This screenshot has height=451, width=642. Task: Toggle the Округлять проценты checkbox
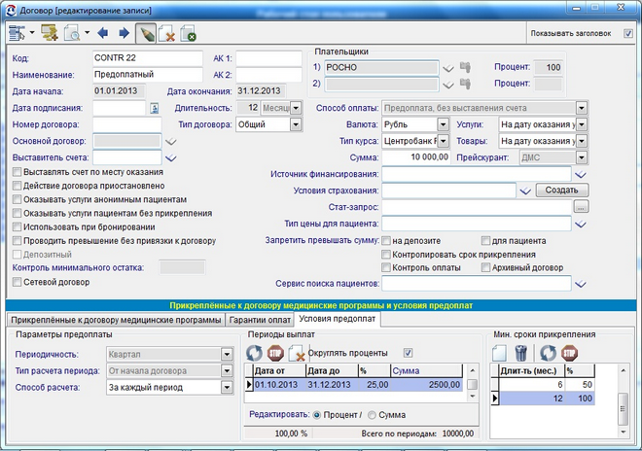408,353
